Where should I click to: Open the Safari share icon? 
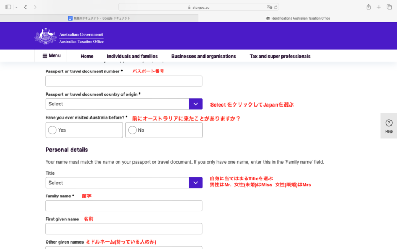[x=368, y=7]
